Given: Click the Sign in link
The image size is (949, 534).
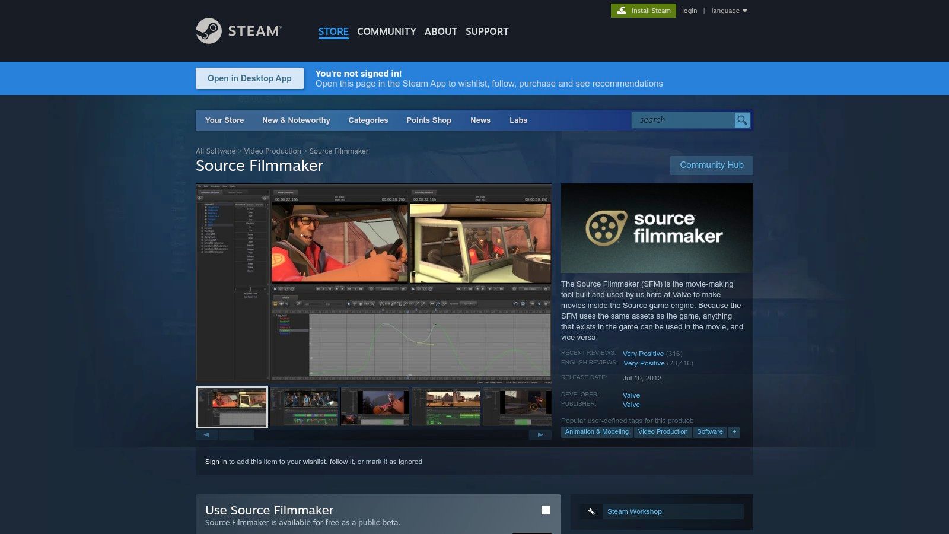Looking at the screenshot, I should [x=216, y=462].
